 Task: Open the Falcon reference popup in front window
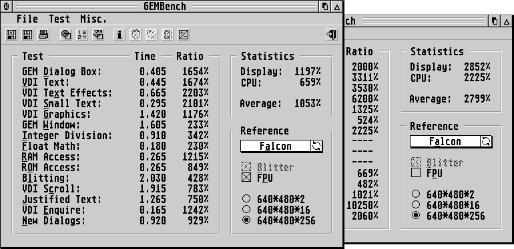276,146
